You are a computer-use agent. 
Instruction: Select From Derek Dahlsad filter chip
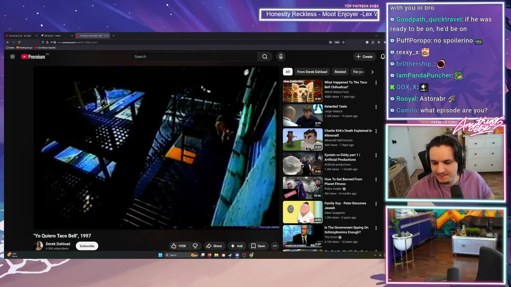(x=312, y=72)
